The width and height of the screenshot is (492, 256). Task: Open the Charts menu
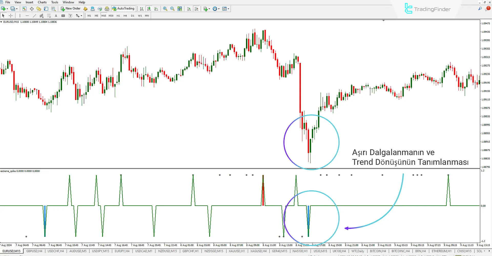[42, 2]
